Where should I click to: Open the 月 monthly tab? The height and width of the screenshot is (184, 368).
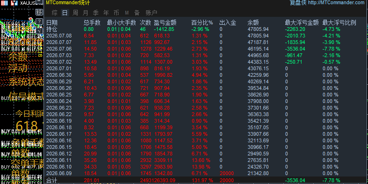click(x=85, y=13)
